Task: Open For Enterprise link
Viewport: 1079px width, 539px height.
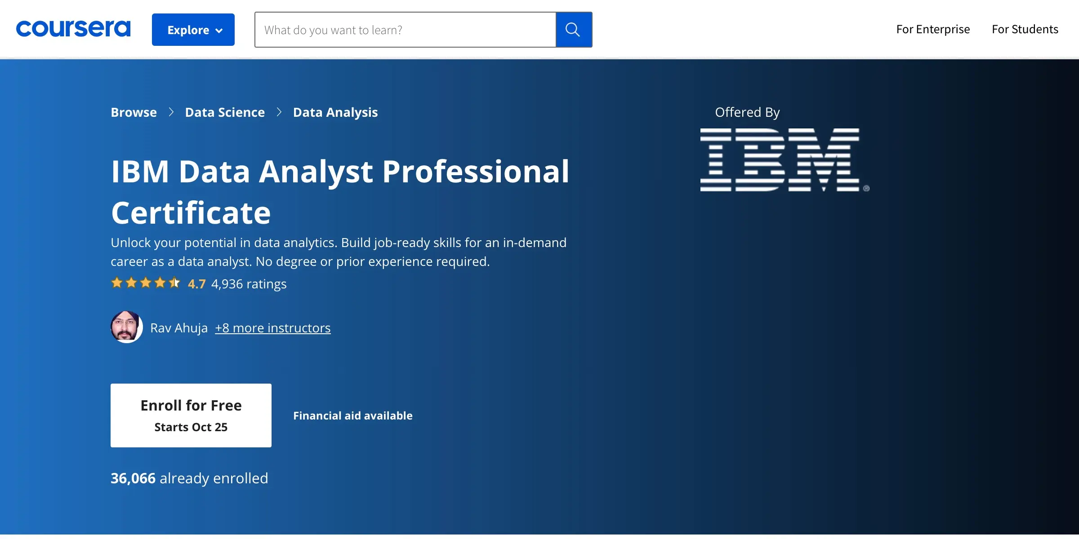Action: 933,29
